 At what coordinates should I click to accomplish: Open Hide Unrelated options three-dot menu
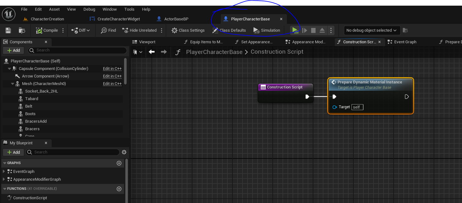pos(162,30)
